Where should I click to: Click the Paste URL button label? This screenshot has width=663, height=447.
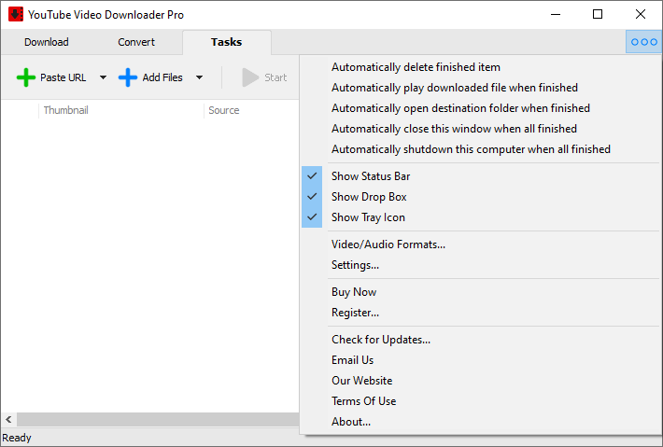click(x=63, y=77)
